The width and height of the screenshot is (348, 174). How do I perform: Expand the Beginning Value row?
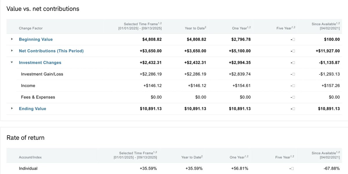(12, 39)
